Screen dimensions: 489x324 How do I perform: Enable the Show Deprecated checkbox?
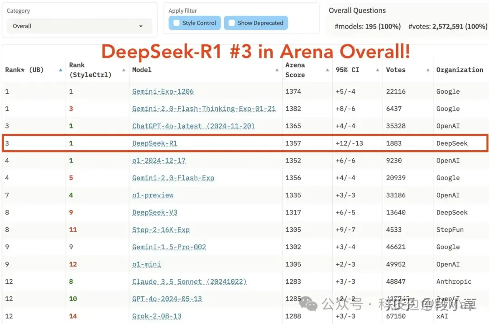232,23
